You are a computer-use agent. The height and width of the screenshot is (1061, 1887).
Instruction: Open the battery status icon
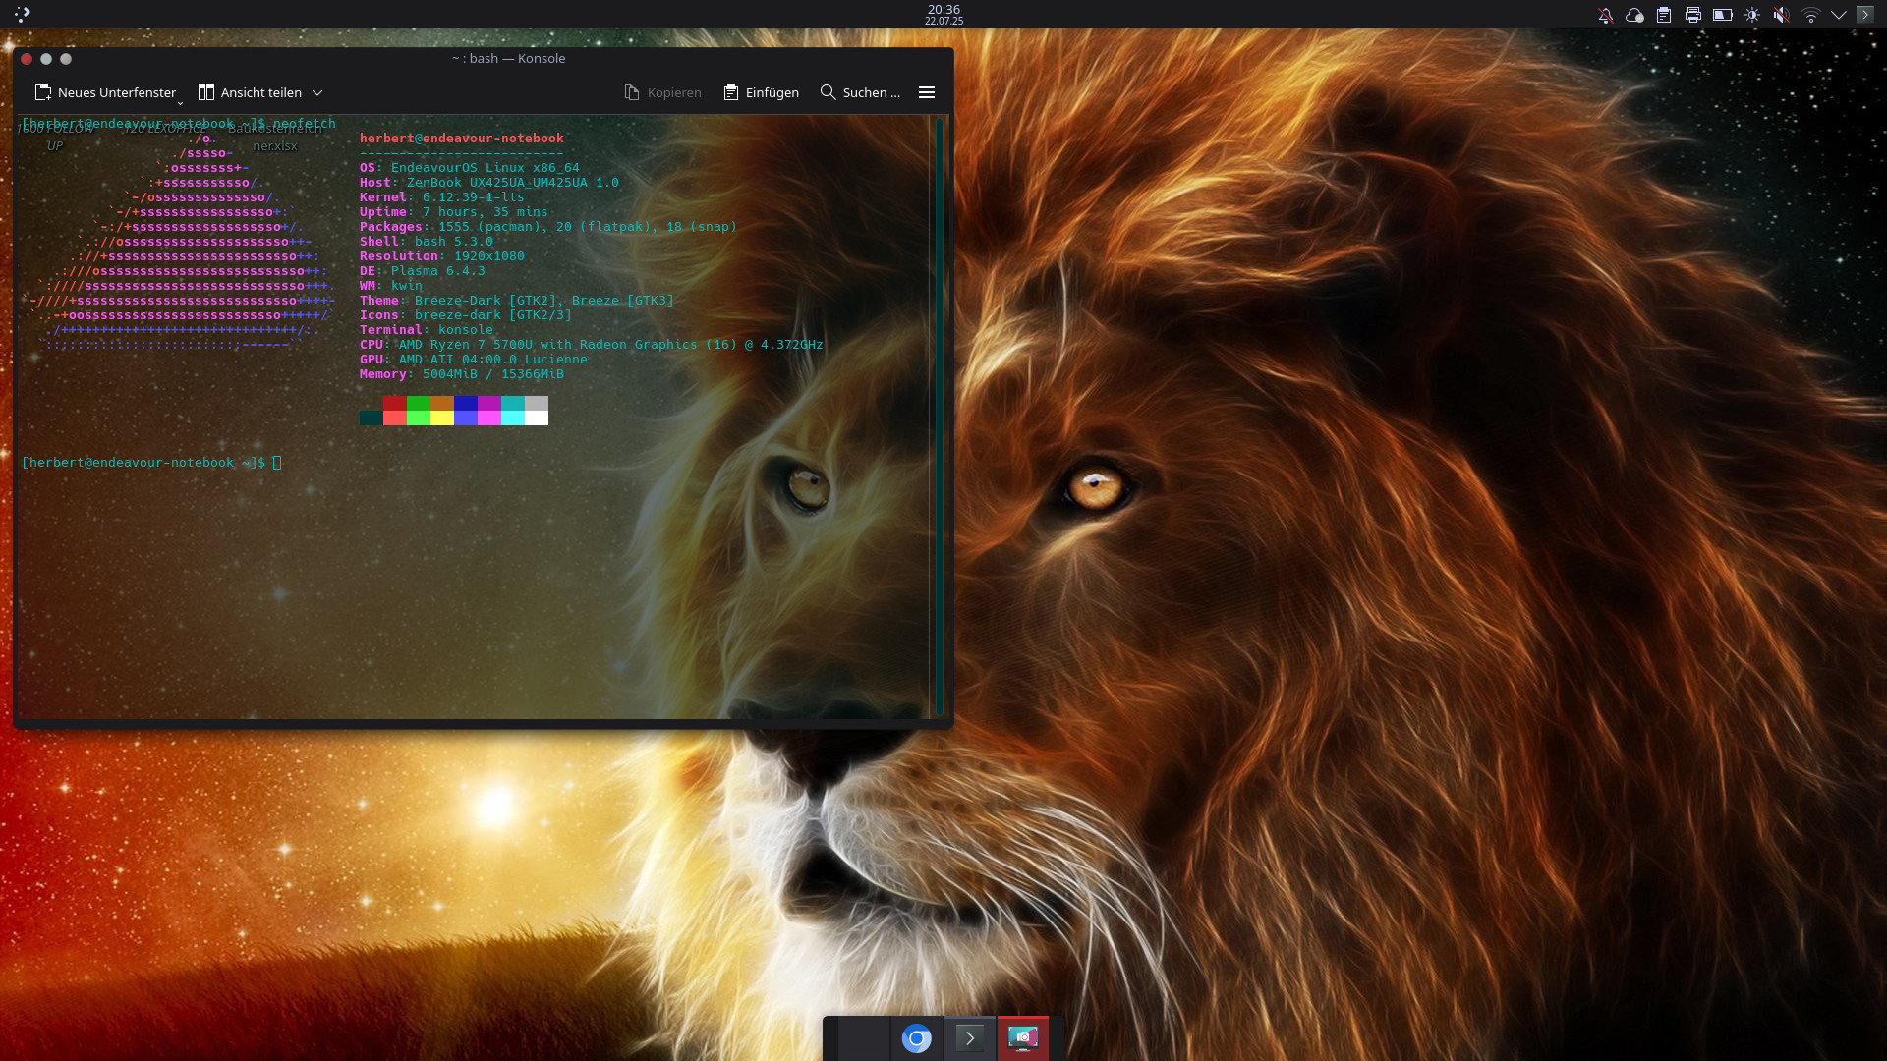pos(1722,15)
